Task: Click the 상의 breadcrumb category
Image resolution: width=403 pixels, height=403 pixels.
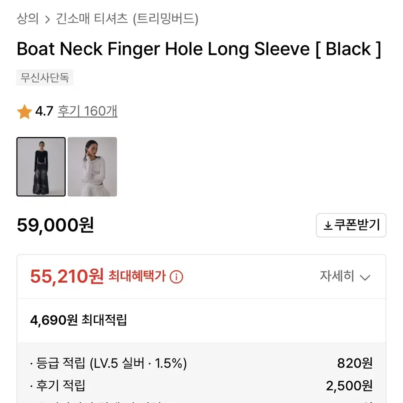Action: (27, 20)
